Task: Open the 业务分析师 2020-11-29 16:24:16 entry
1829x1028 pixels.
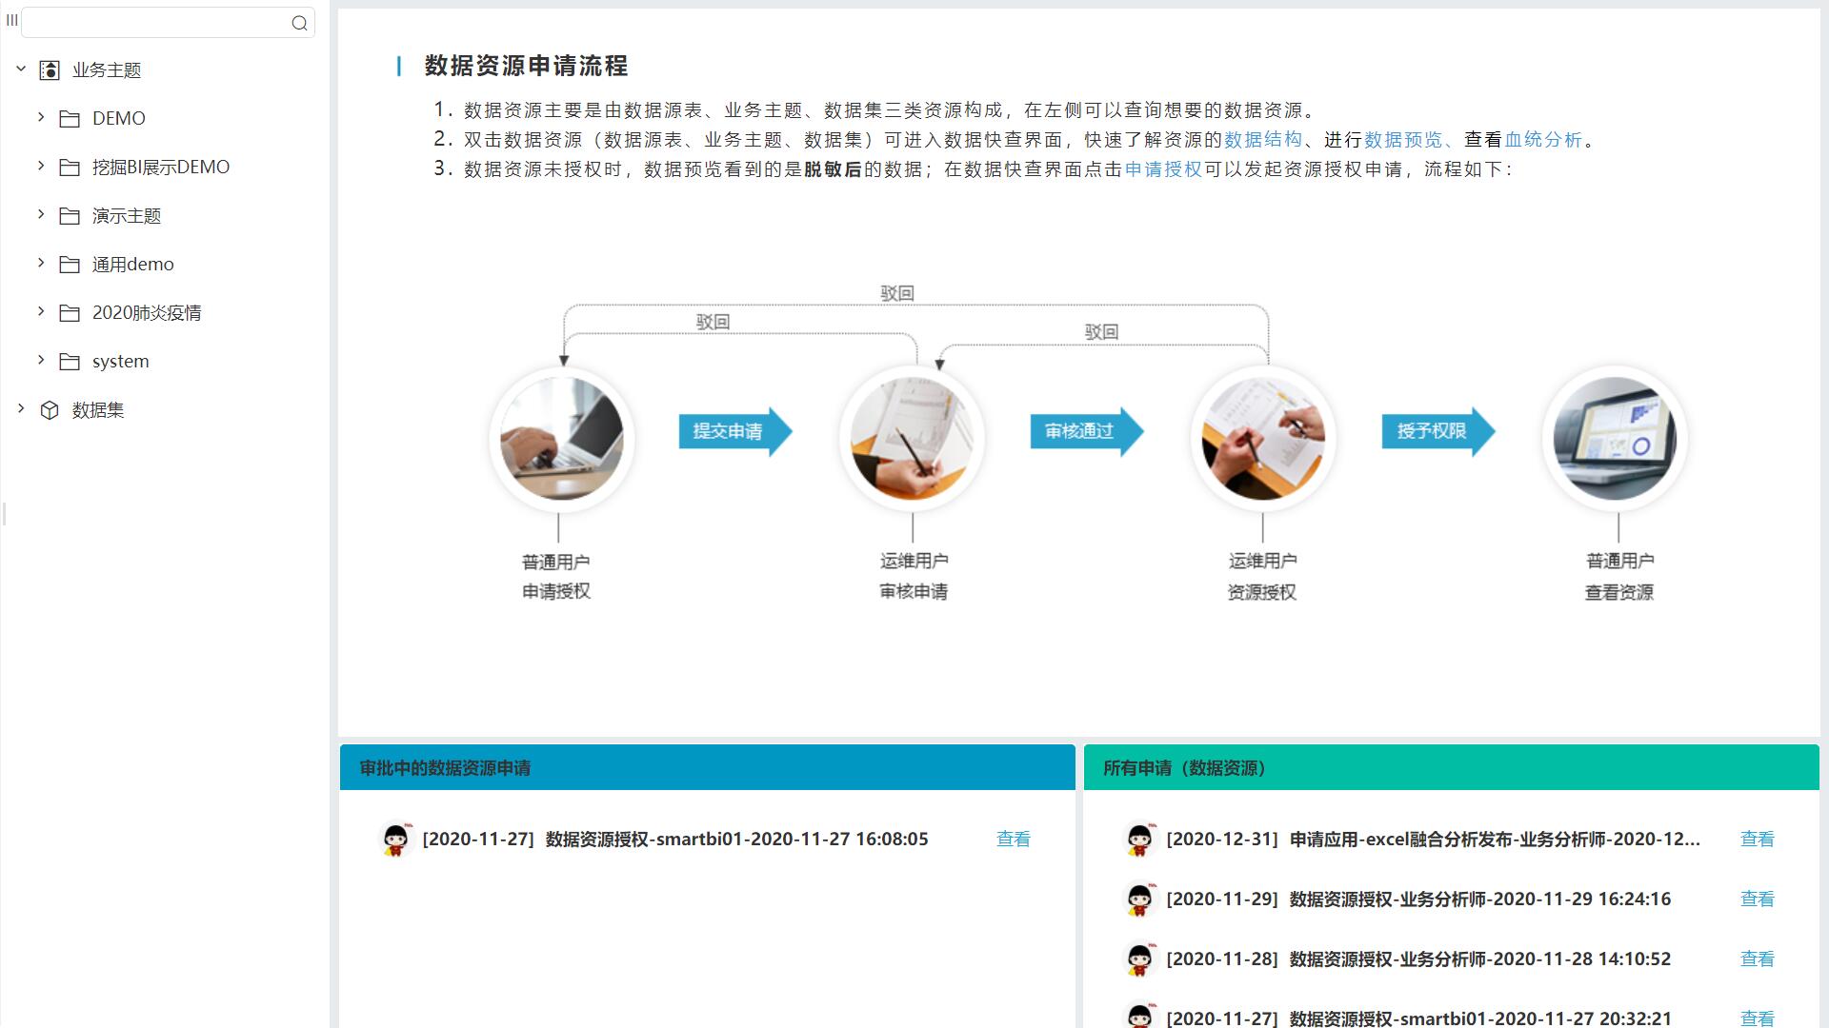Action: tap(1418, 899)
